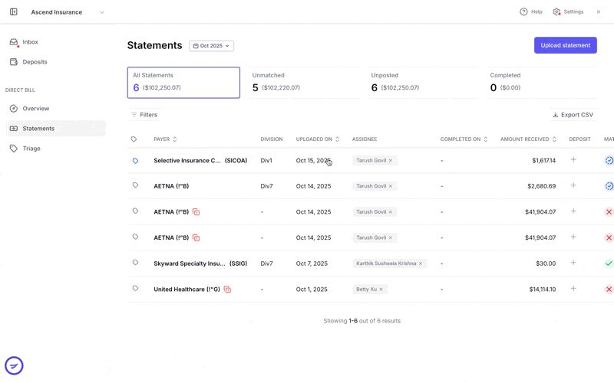The image size is (614, 383).
Task: Add deposit for United Healthcare row
Action: (573, 289)
